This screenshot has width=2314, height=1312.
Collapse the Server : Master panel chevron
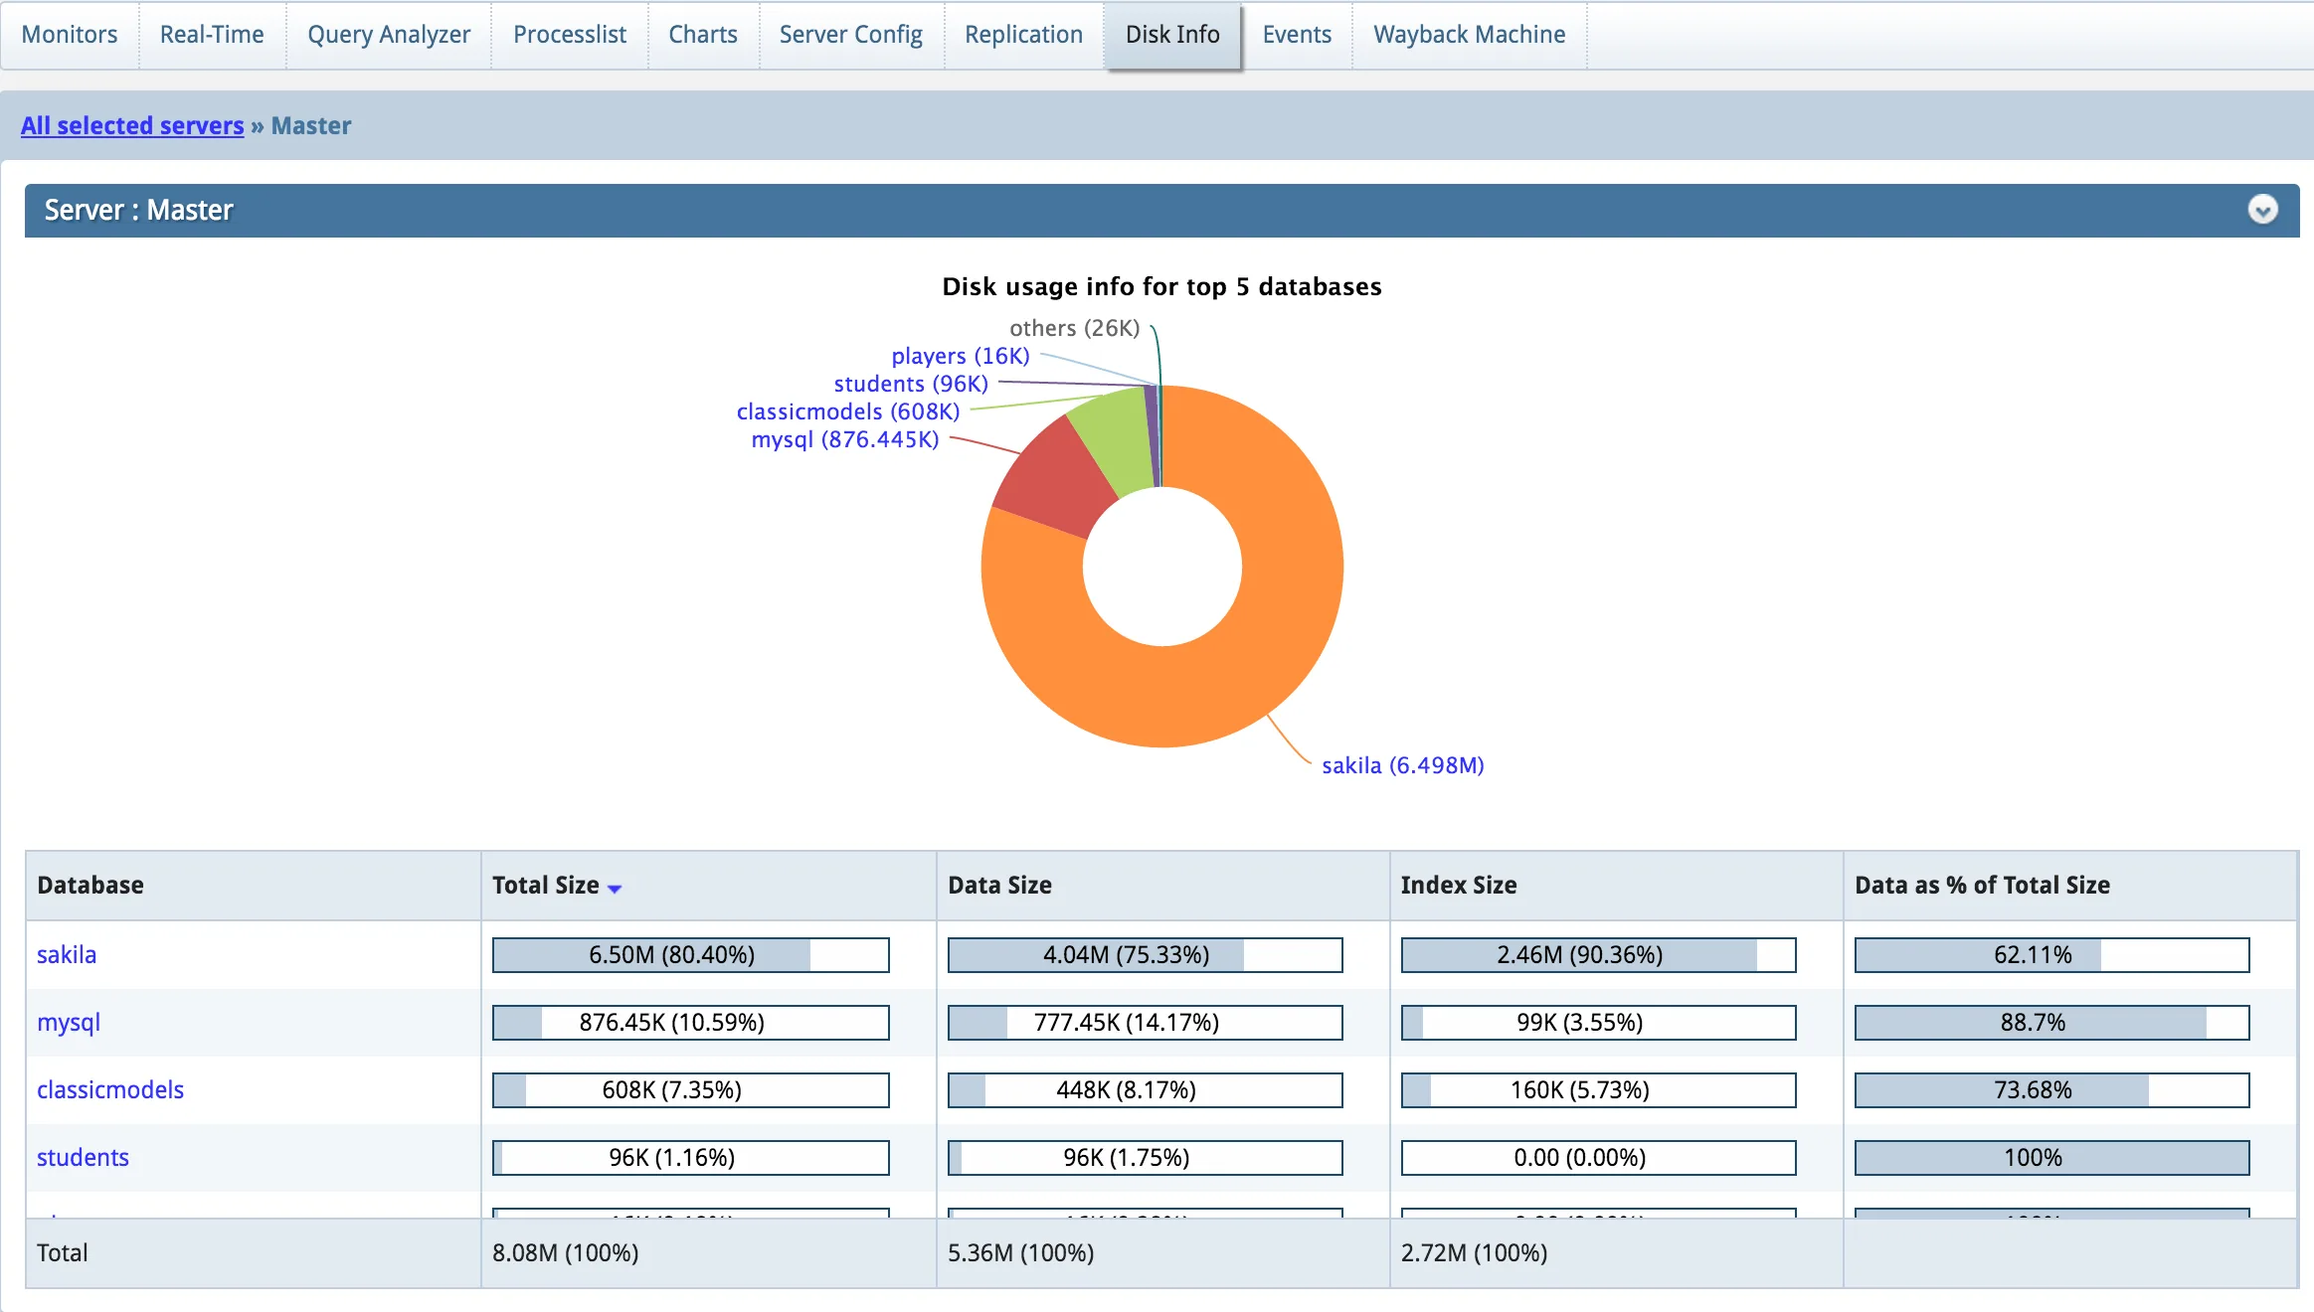(2262, 210)
